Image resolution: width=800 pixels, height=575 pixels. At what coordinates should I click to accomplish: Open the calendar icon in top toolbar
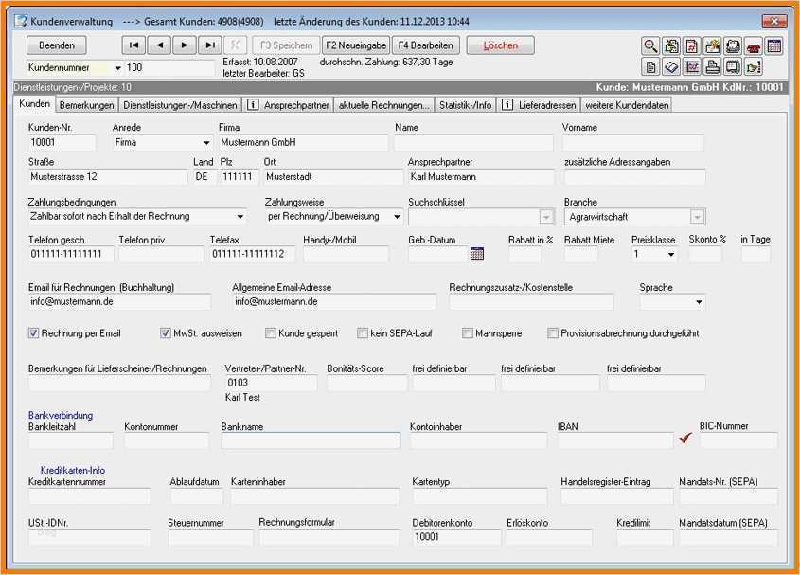click(x=774, y=45)
